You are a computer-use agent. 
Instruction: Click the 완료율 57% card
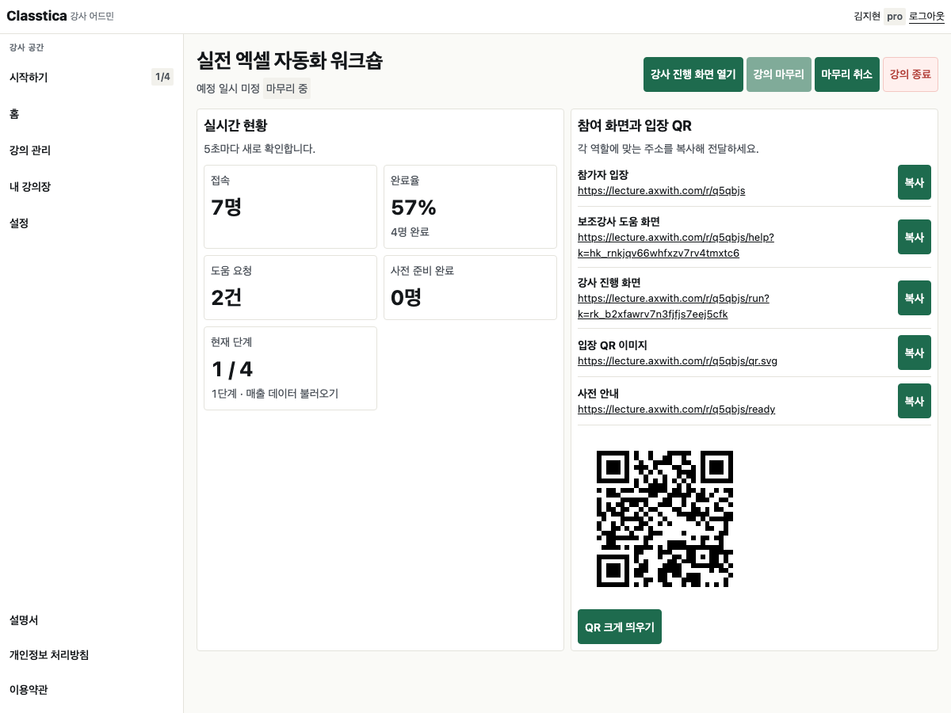pos(470,207)
